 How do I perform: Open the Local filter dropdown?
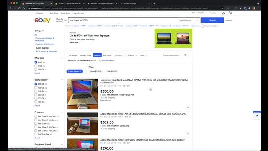143,55
